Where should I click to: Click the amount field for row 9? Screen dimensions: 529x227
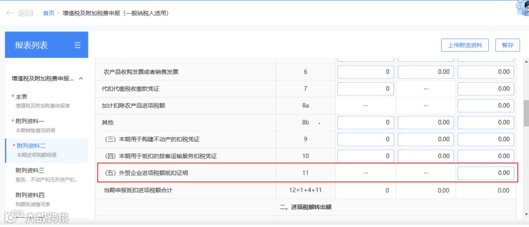coord(426,139)
